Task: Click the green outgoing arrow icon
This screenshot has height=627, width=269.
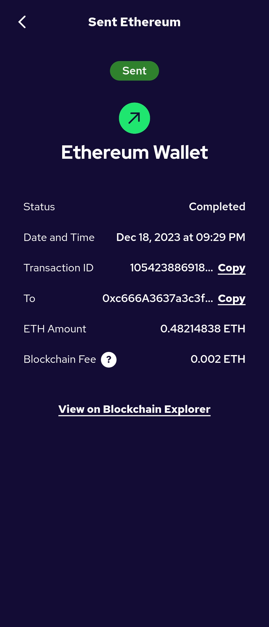Action: tap(134, 118)
